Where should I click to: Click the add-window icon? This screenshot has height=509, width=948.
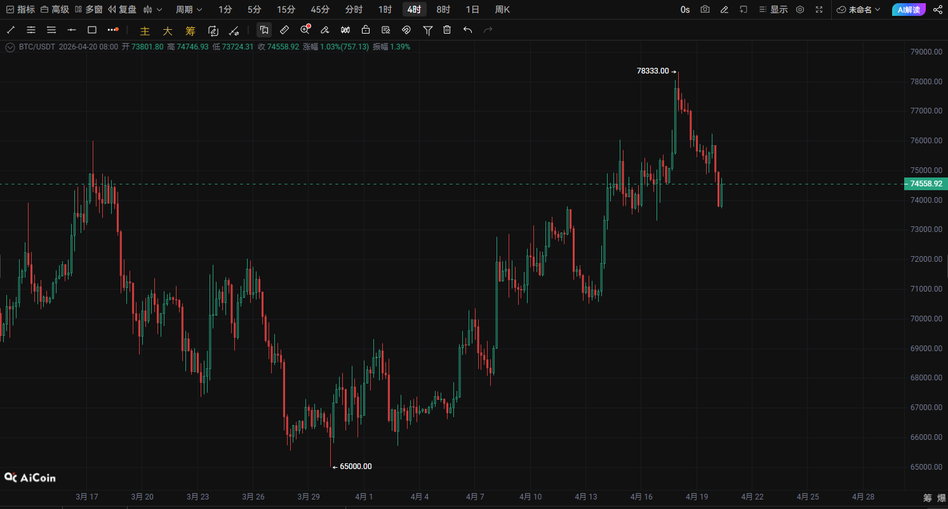coord(744,10)
